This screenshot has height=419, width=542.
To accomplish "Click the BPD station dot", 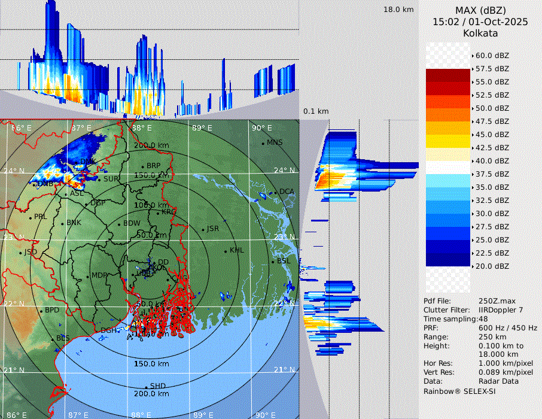I will click(41, 311).
